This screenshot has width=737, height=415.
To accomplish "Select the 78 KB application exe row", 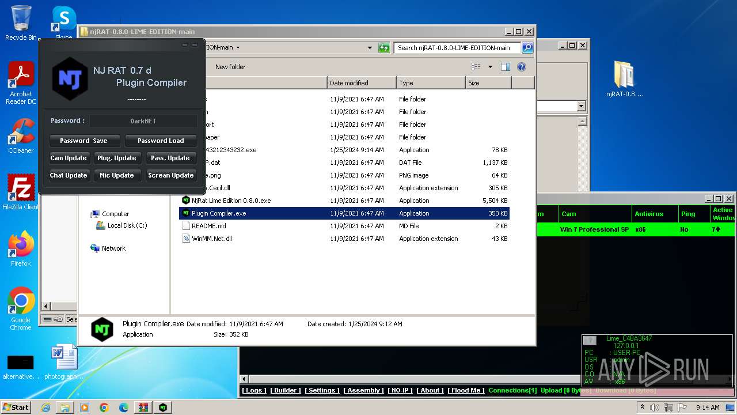I will pos(344,150).
